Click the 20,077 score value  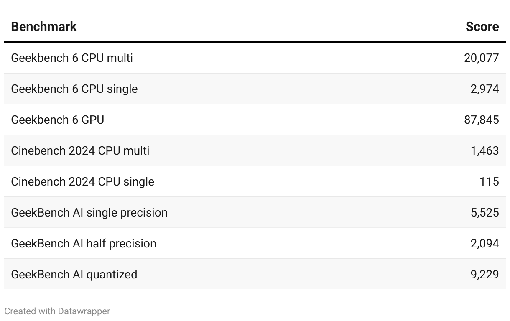[481, 58]
